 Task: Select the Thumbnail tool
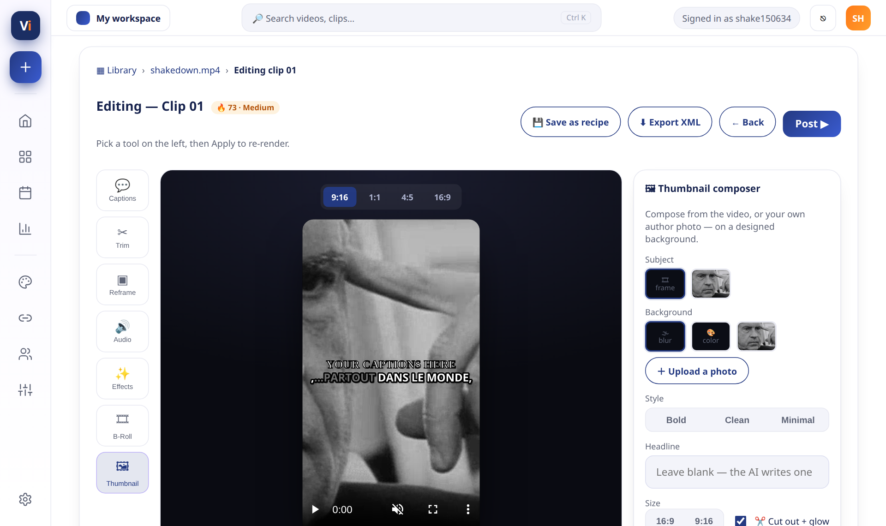122,472
